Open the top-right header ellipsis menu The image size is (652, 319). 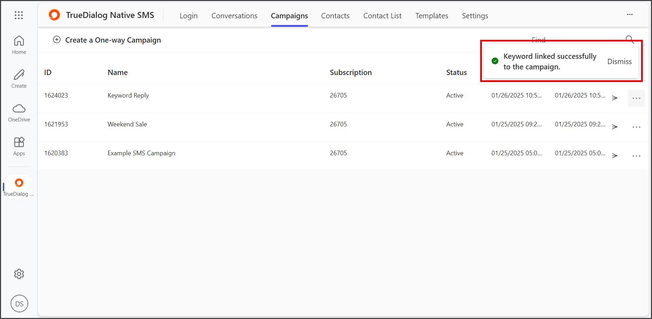pyautogui.click(x=630, y=14)
